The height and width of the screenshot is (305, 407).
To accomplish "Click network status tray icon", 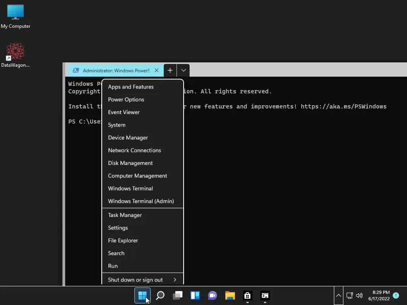I will [350, 295].
